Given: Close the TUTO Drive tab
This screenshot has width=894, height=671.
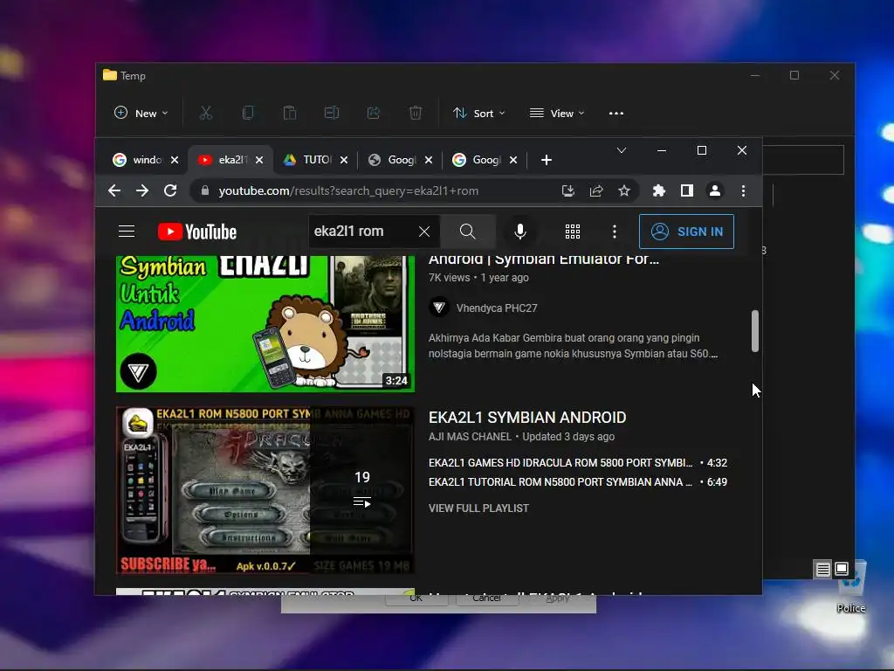Looking at the screenshot, I should 344,160.
